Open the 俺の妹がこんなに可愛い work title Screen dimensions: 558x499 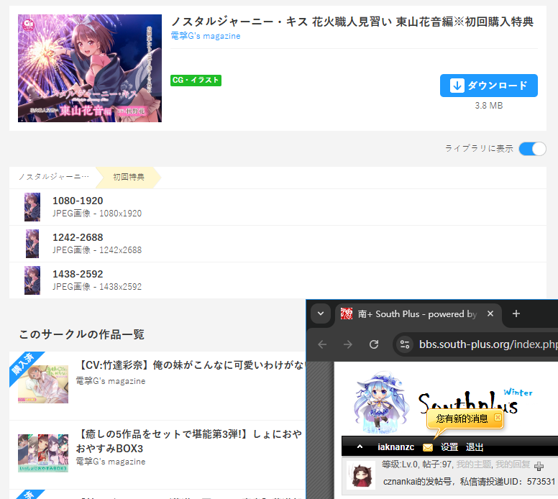click(x=191, y=365)
